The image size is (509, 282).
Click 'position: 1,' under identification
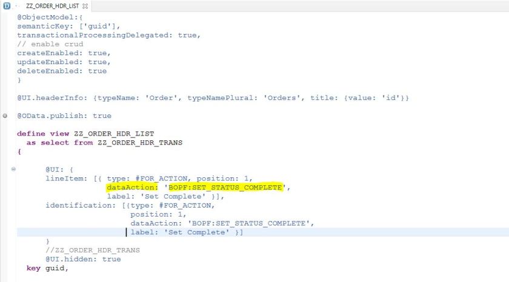158,214
